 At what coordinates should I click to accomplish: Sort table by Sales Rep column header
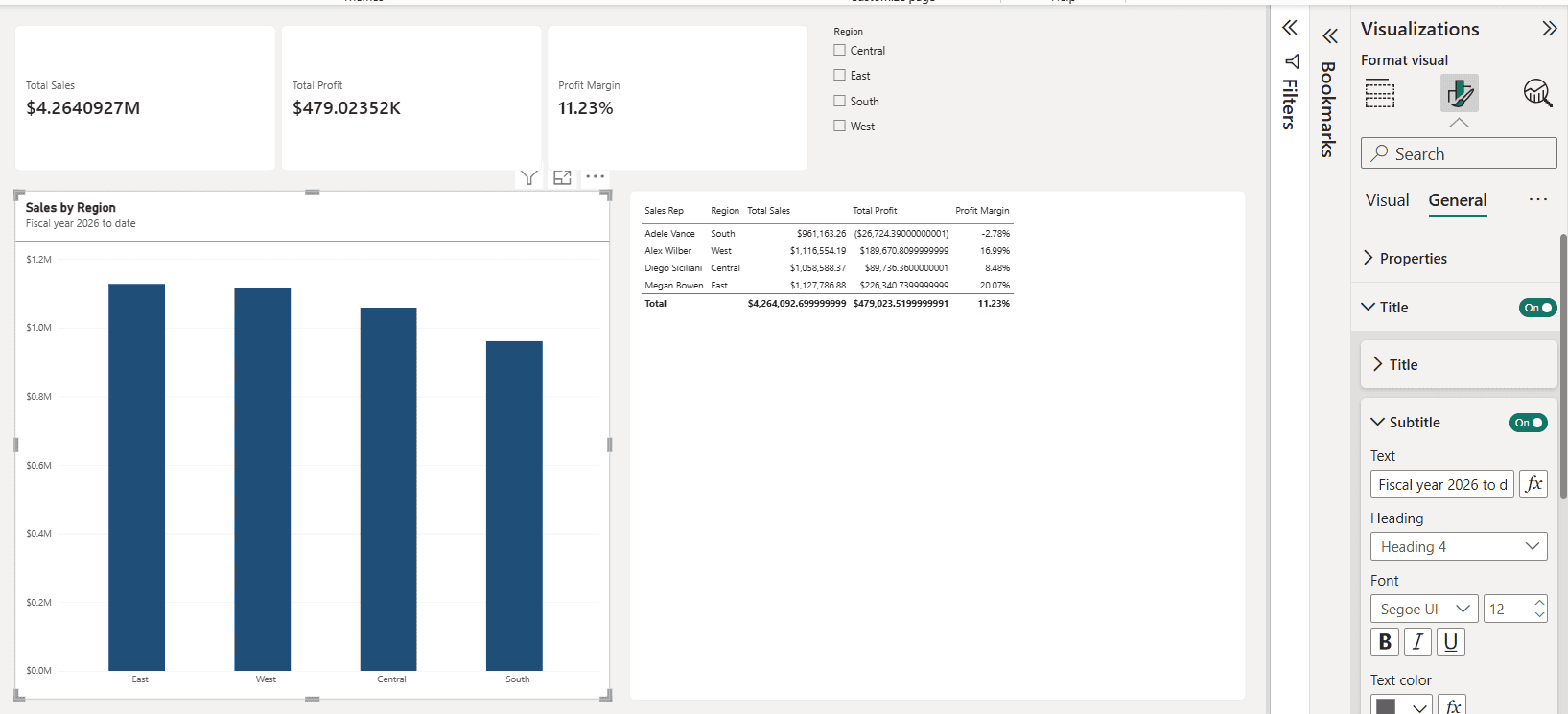point(664,211)
